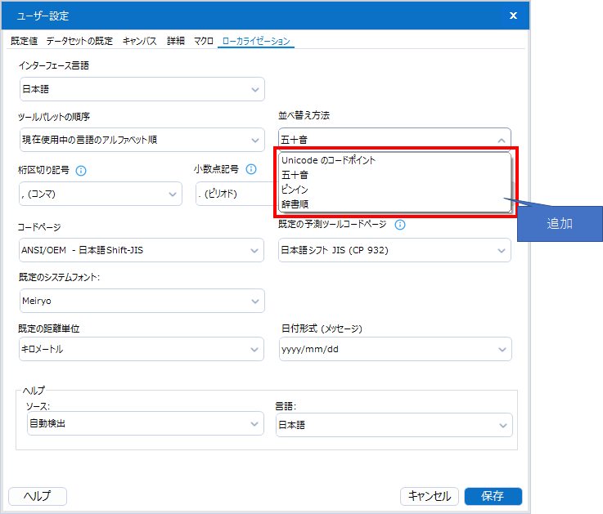The image size is (603, 514).
Task: Collapse the 並べ替え方法 dropdown
Action: [501, 140]
